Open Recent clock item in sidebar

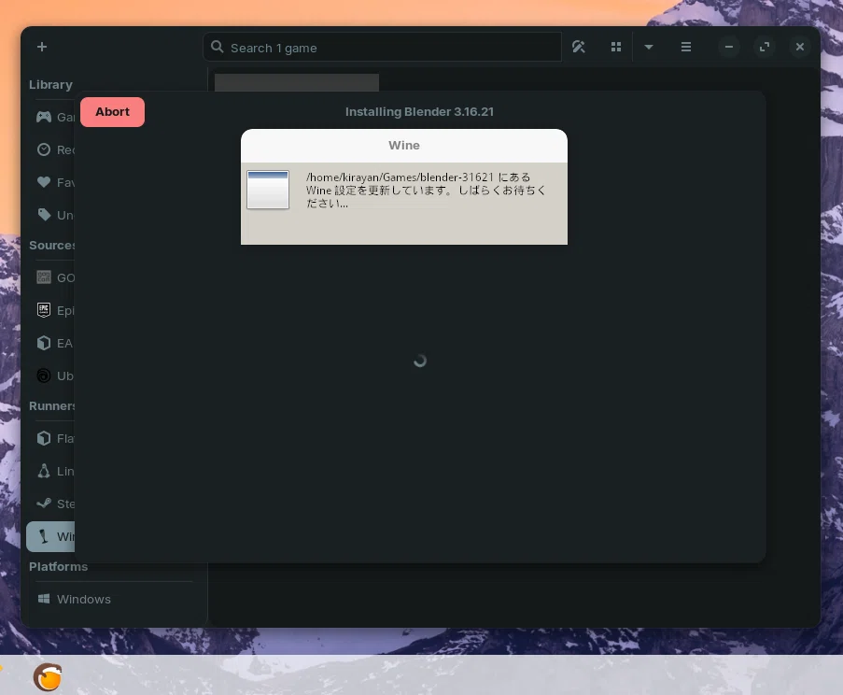[x=51, y=149]
